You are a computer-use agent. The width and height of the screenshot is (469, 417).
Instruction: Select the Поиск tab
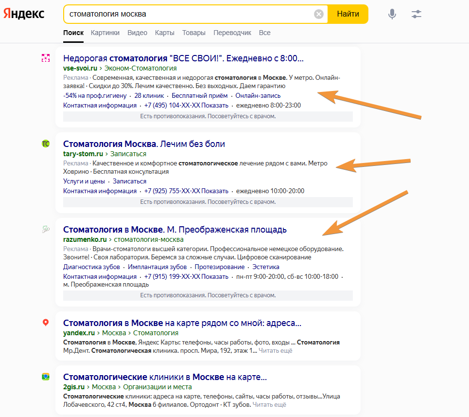tap(73, 33)
